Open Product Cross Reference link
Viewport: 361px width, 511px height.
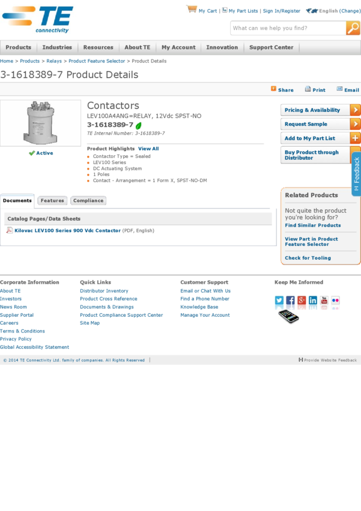[108, 299]
